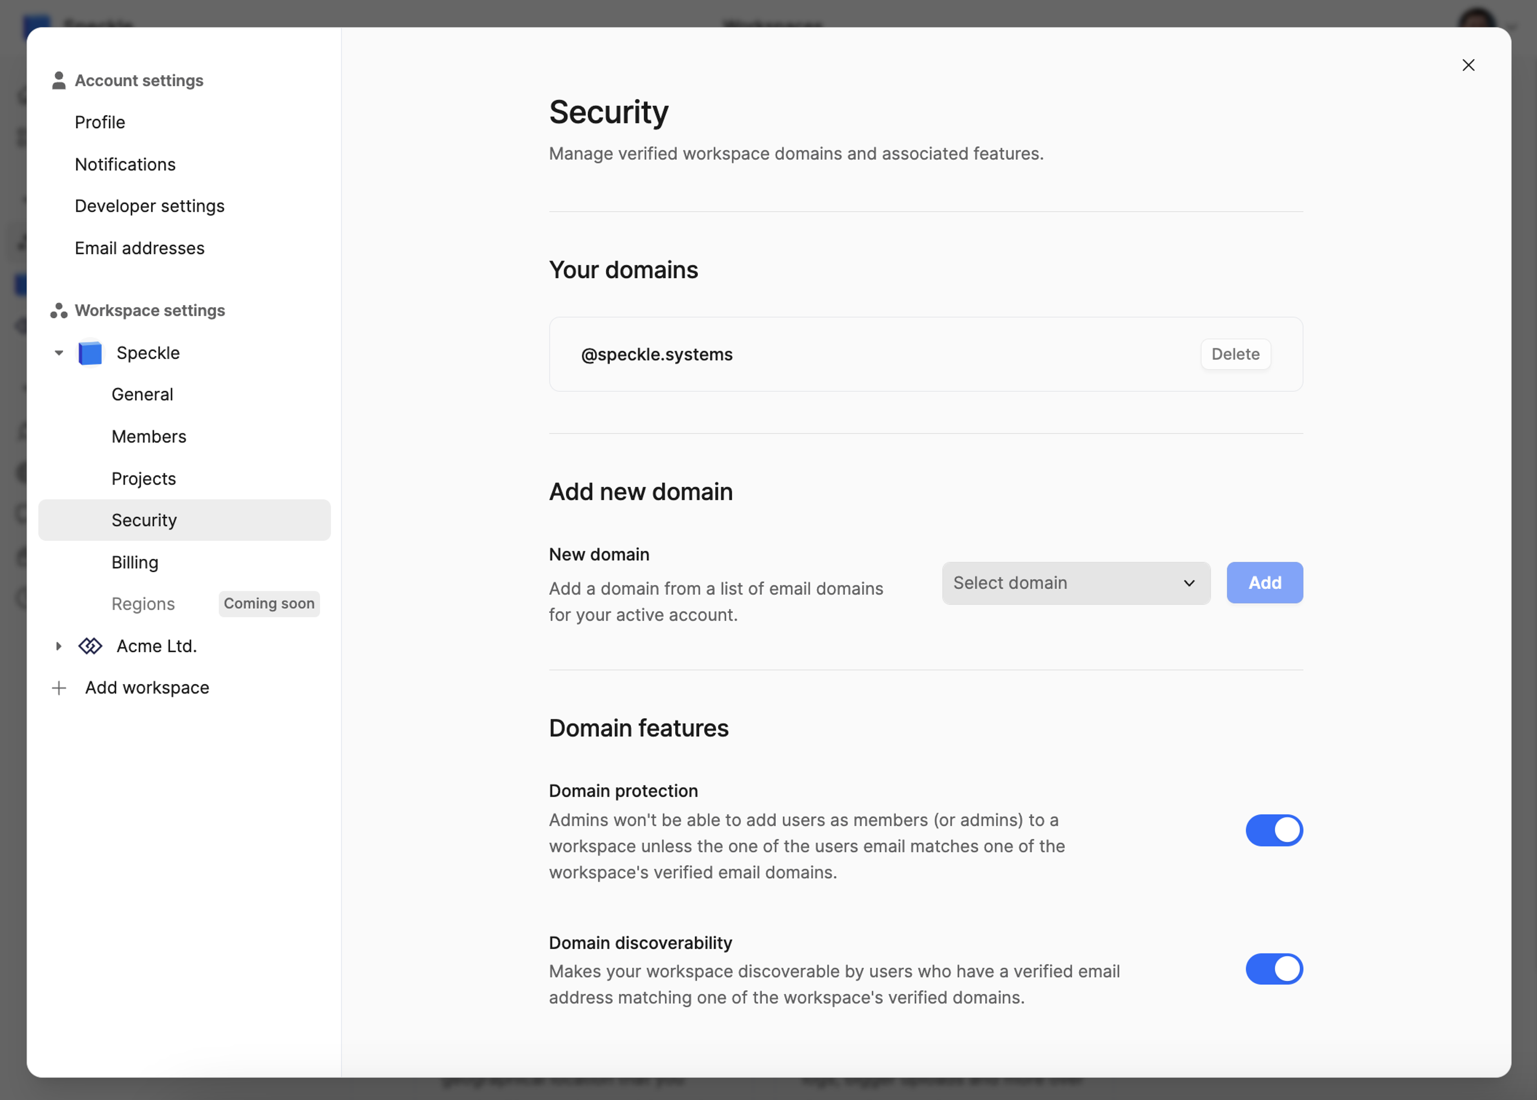The image size is (1537, 1100).
Task: Click the Workspace settings icon
Action: [x=59, y=310]
